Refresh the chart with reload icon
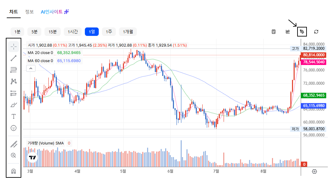This screenshot has width=333, height=181. pyautogui.click(x=316, y=32)
